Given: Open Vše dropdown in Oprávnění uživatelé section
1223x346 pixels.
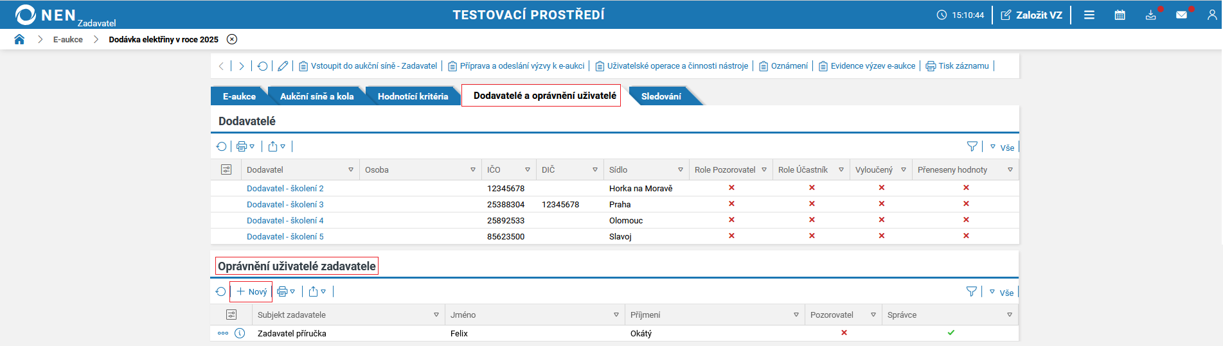Looking at the screenshot, I should pyautogui.click(x=1001, y=292).
